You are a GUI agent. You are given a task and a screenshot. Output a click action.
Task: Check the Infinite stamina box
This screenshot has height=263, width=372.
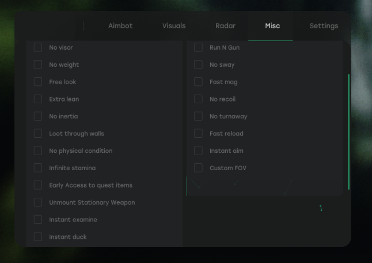pos(38,168)
